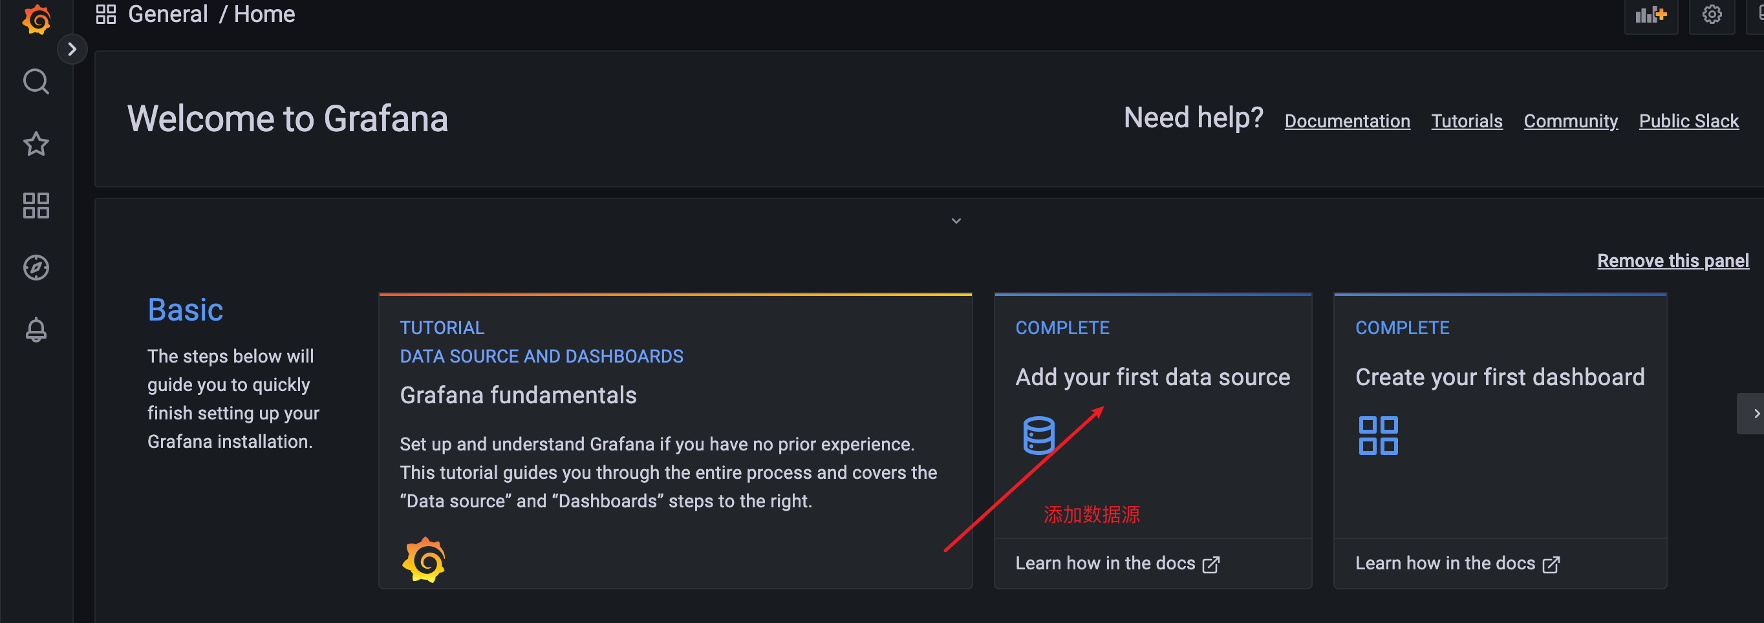
Task: Open the Documentation link
Action: [1346, 121]
